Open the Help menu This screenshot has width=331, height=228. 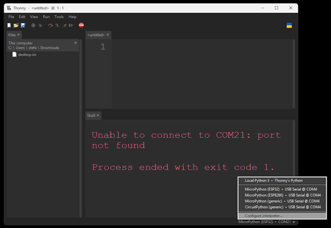coord(72,17)
